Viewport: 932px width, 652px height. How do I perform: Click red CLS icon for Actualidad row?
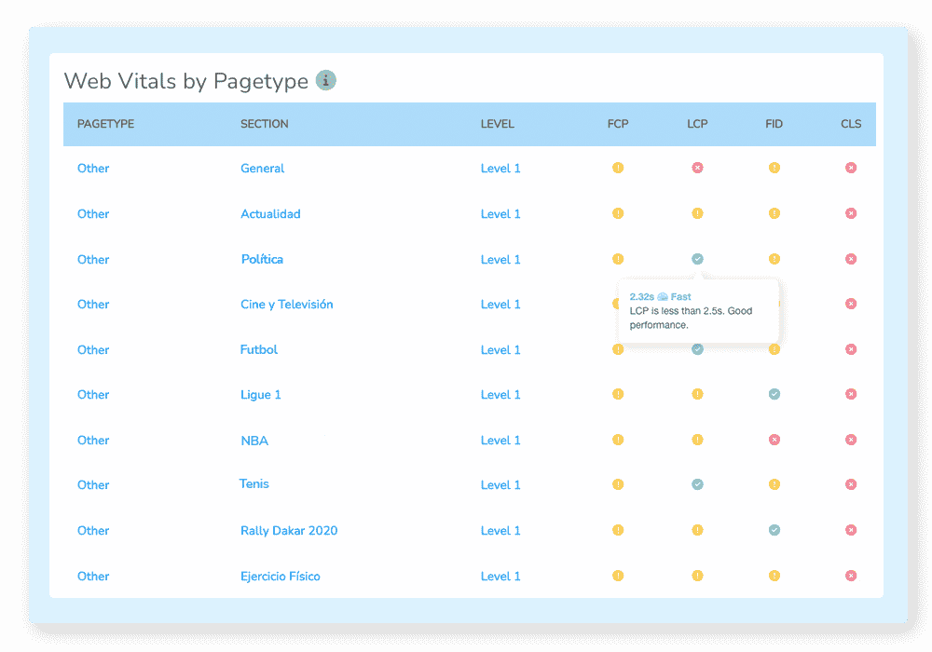click(x=851, y=213)
